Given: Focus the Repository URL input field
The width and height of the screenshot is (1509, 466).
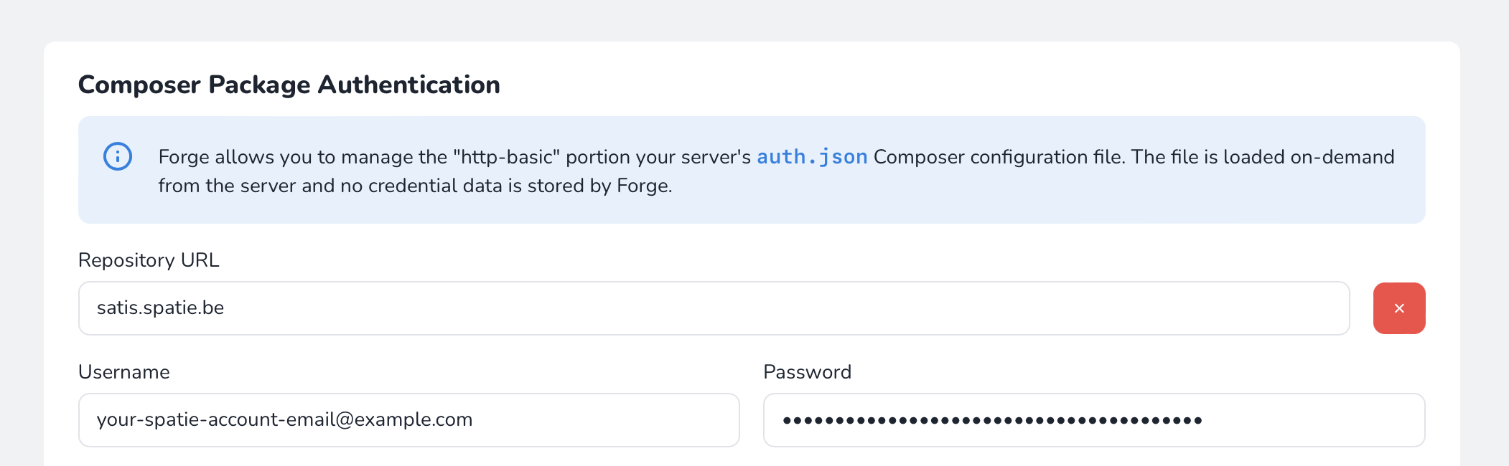Looking at the screenshot, I should pos(714,308).
